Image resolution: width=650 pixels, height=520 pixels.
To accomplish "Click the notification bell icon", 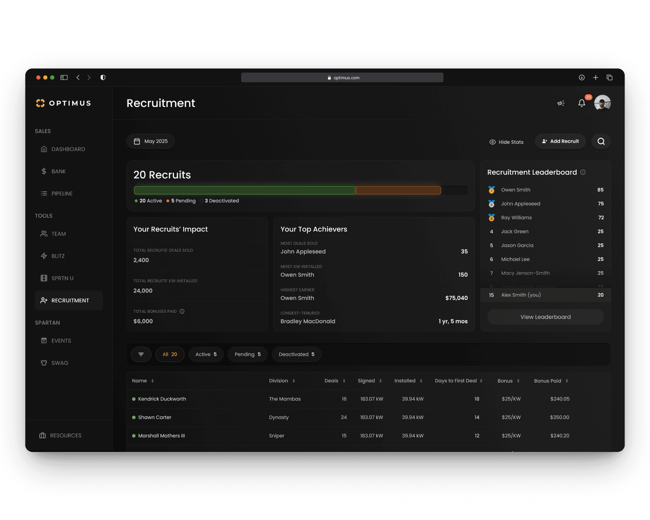I will click(x=582, y=103).
